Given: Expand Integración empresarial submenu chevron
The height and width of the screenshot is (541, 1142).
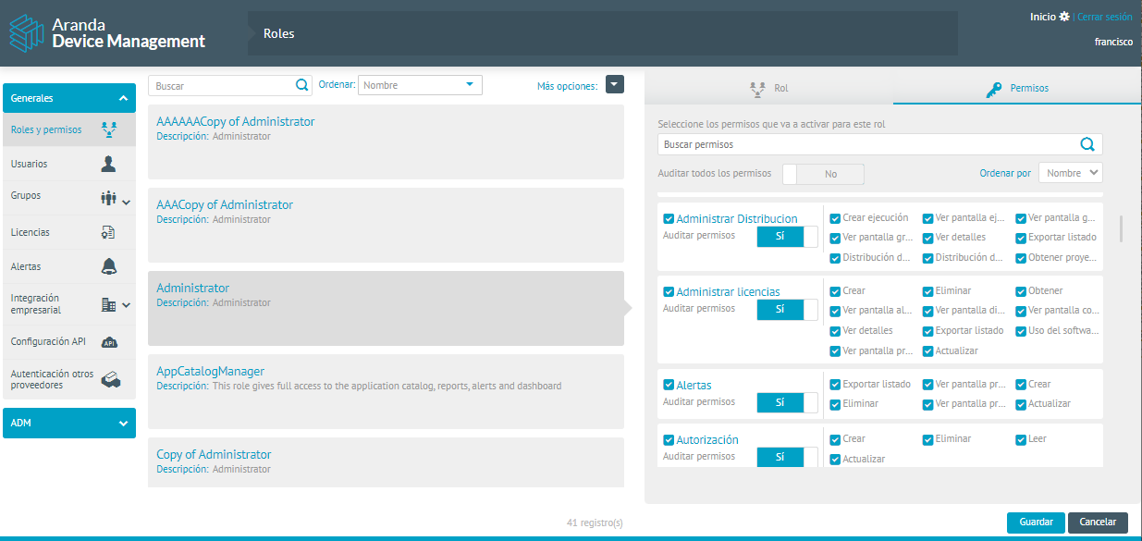Looking at the screenshot, I should [x=127, y=305].
